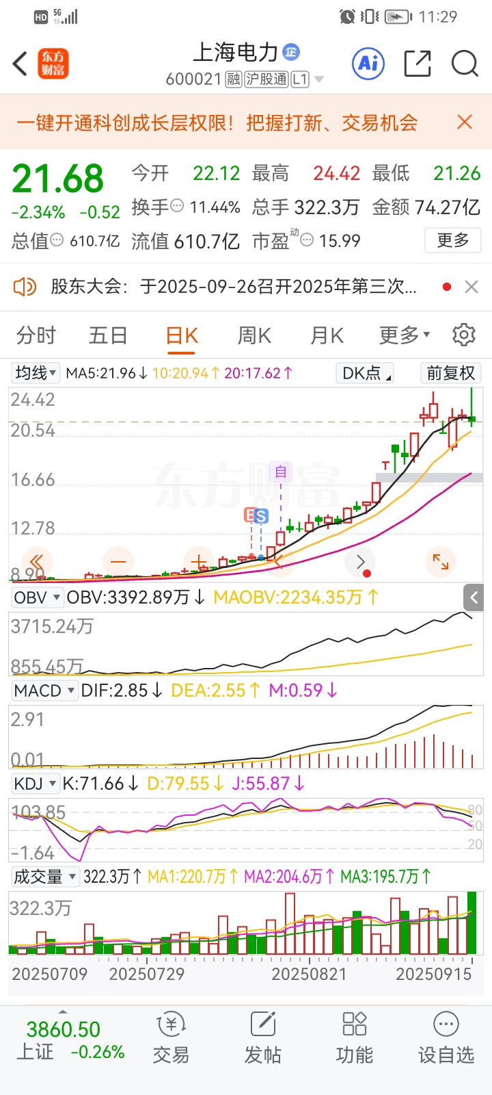492x1095 pixels.
Task: Open chart settings gear icon
Action: tap(464, 335)
